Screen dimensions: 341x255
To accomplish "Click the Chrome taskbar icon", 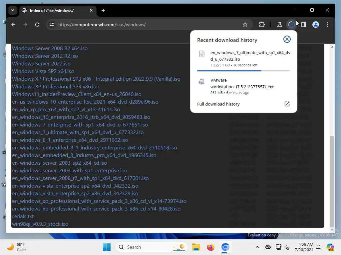I will (225, 247).
